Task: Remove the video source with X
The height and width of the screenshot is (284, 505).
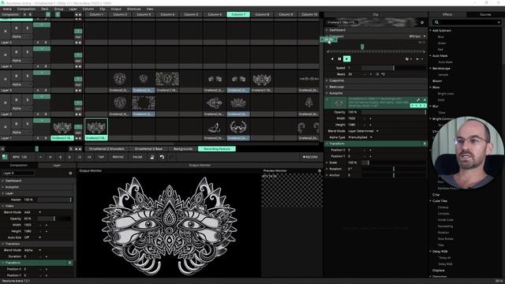Action: pyautogui.click(x=425, y=100)
